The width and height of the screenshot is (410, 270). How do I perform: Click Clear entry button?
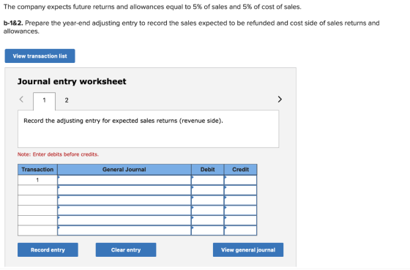[x=126, y=250]
